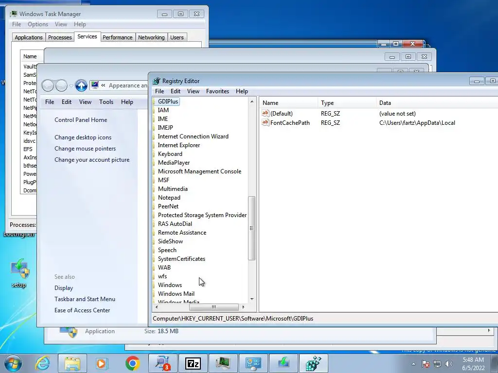The width and height of the screenshot is (498, 373).
Task: Open Windows Explorer folder taskbar icon
Action: (x=72, y=363)
